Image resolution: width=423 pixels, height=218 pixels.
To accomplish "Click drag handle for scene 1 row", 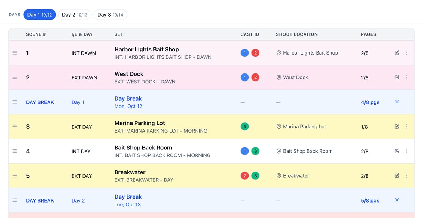I will point(14,53).
